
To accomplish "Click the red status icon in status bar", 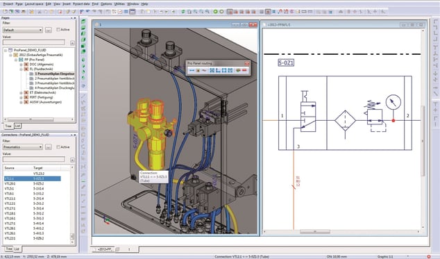I will click(428, 256).
